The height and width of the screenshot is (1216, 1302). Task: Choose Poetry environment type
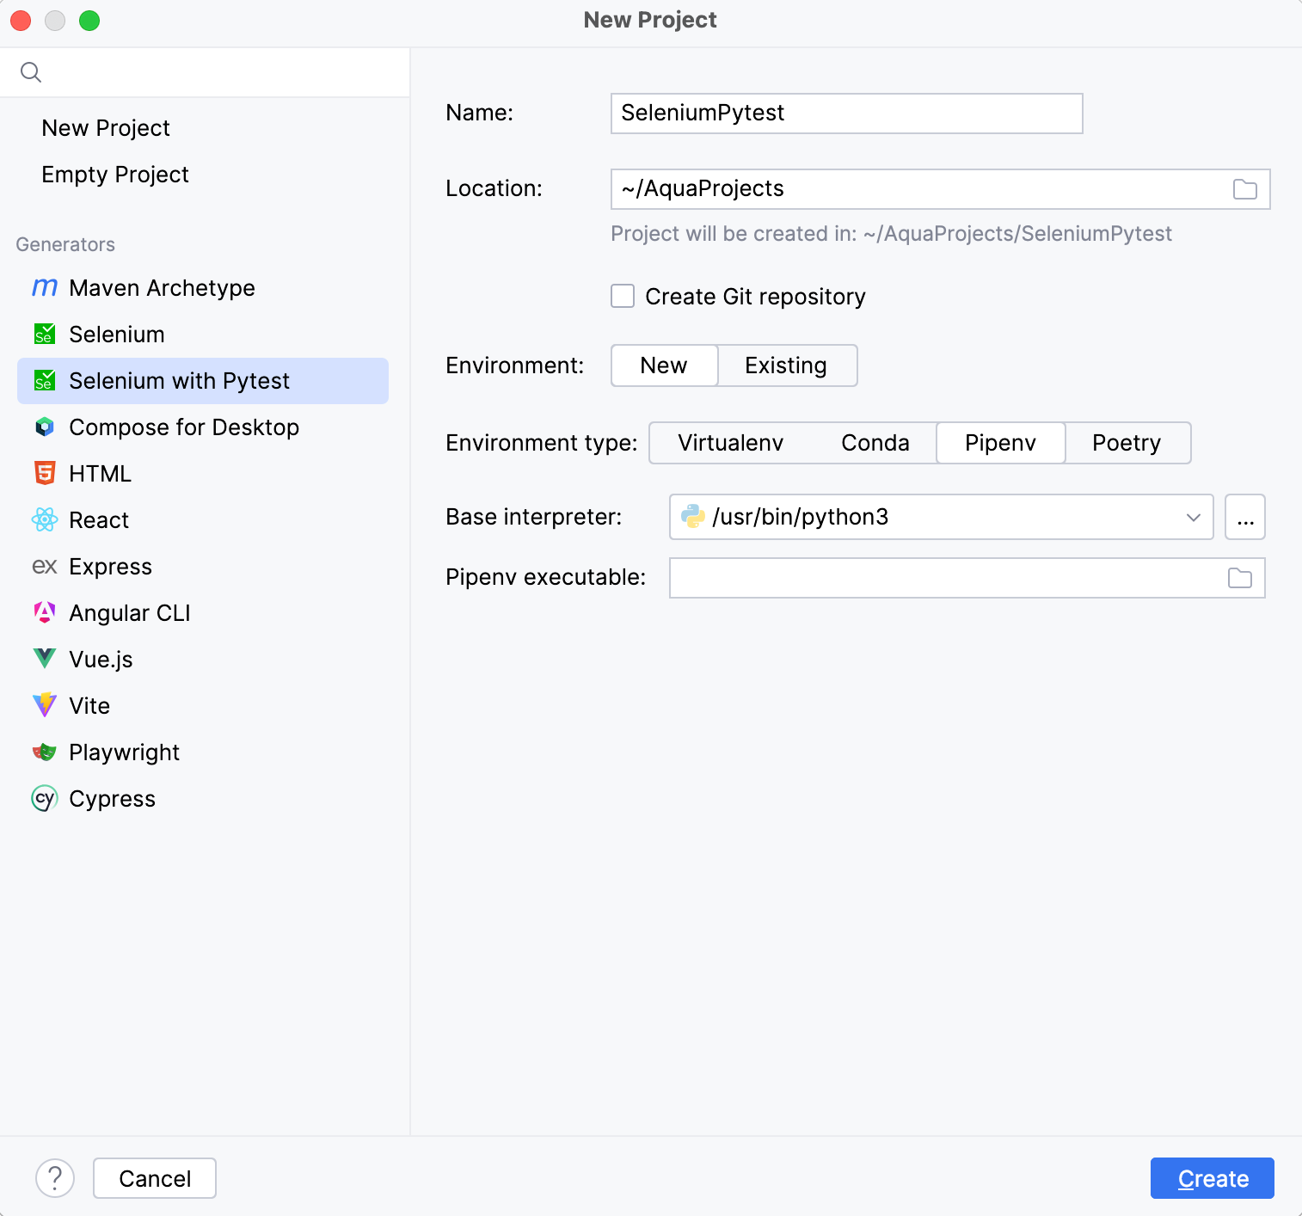pos(1126,443)
